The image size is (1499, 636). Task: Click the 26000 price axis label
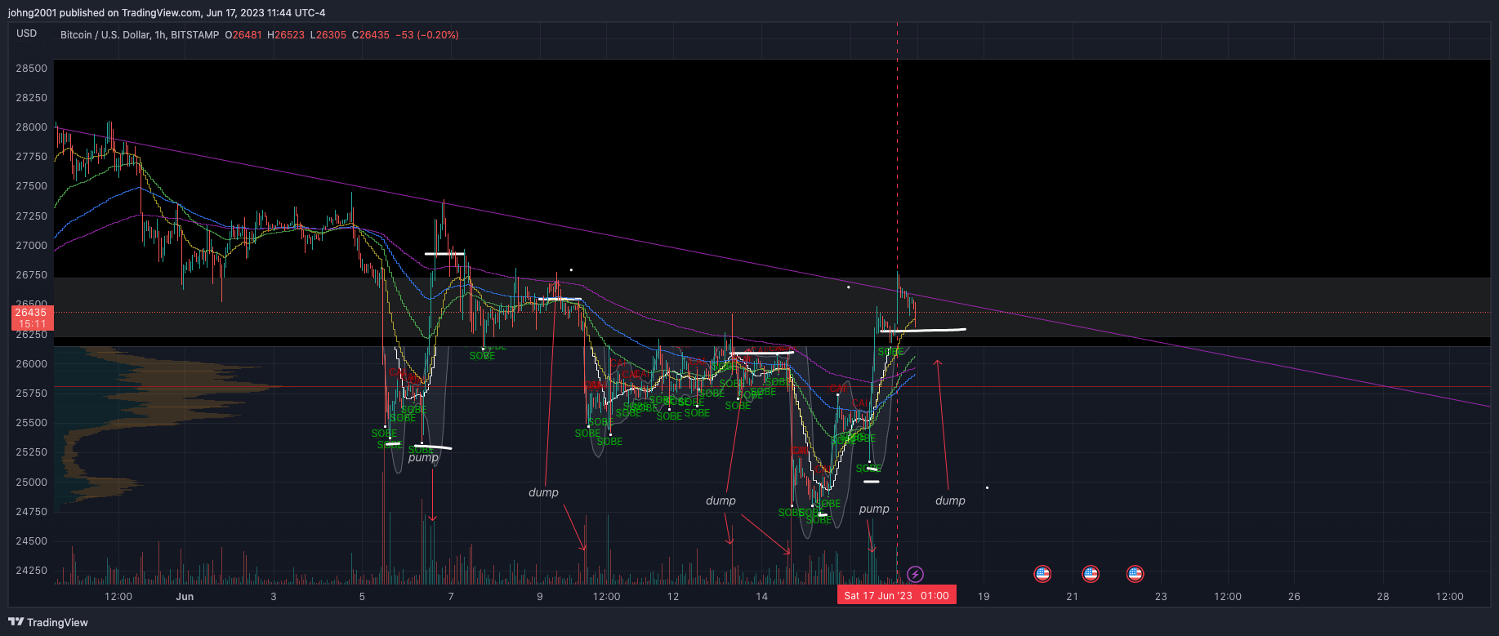(x=32, y=364)
